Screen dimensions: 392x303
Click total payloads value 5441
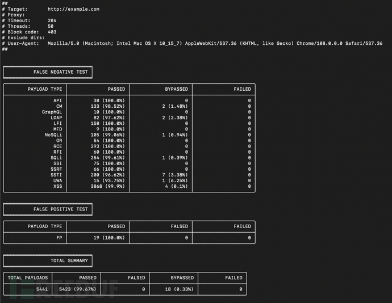click(42, 289)
